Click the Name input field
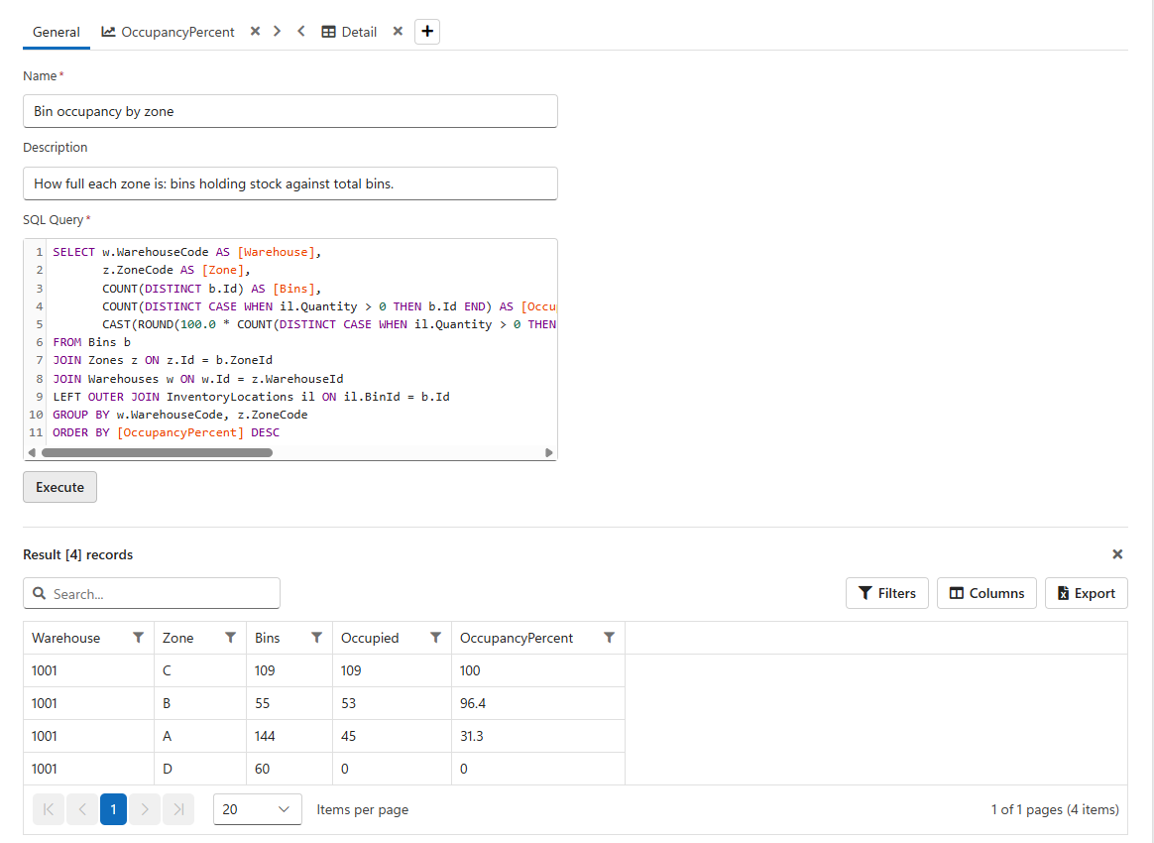Image resolution: width=1154 pixels, height=843 pixels. [x=289, y=111]
